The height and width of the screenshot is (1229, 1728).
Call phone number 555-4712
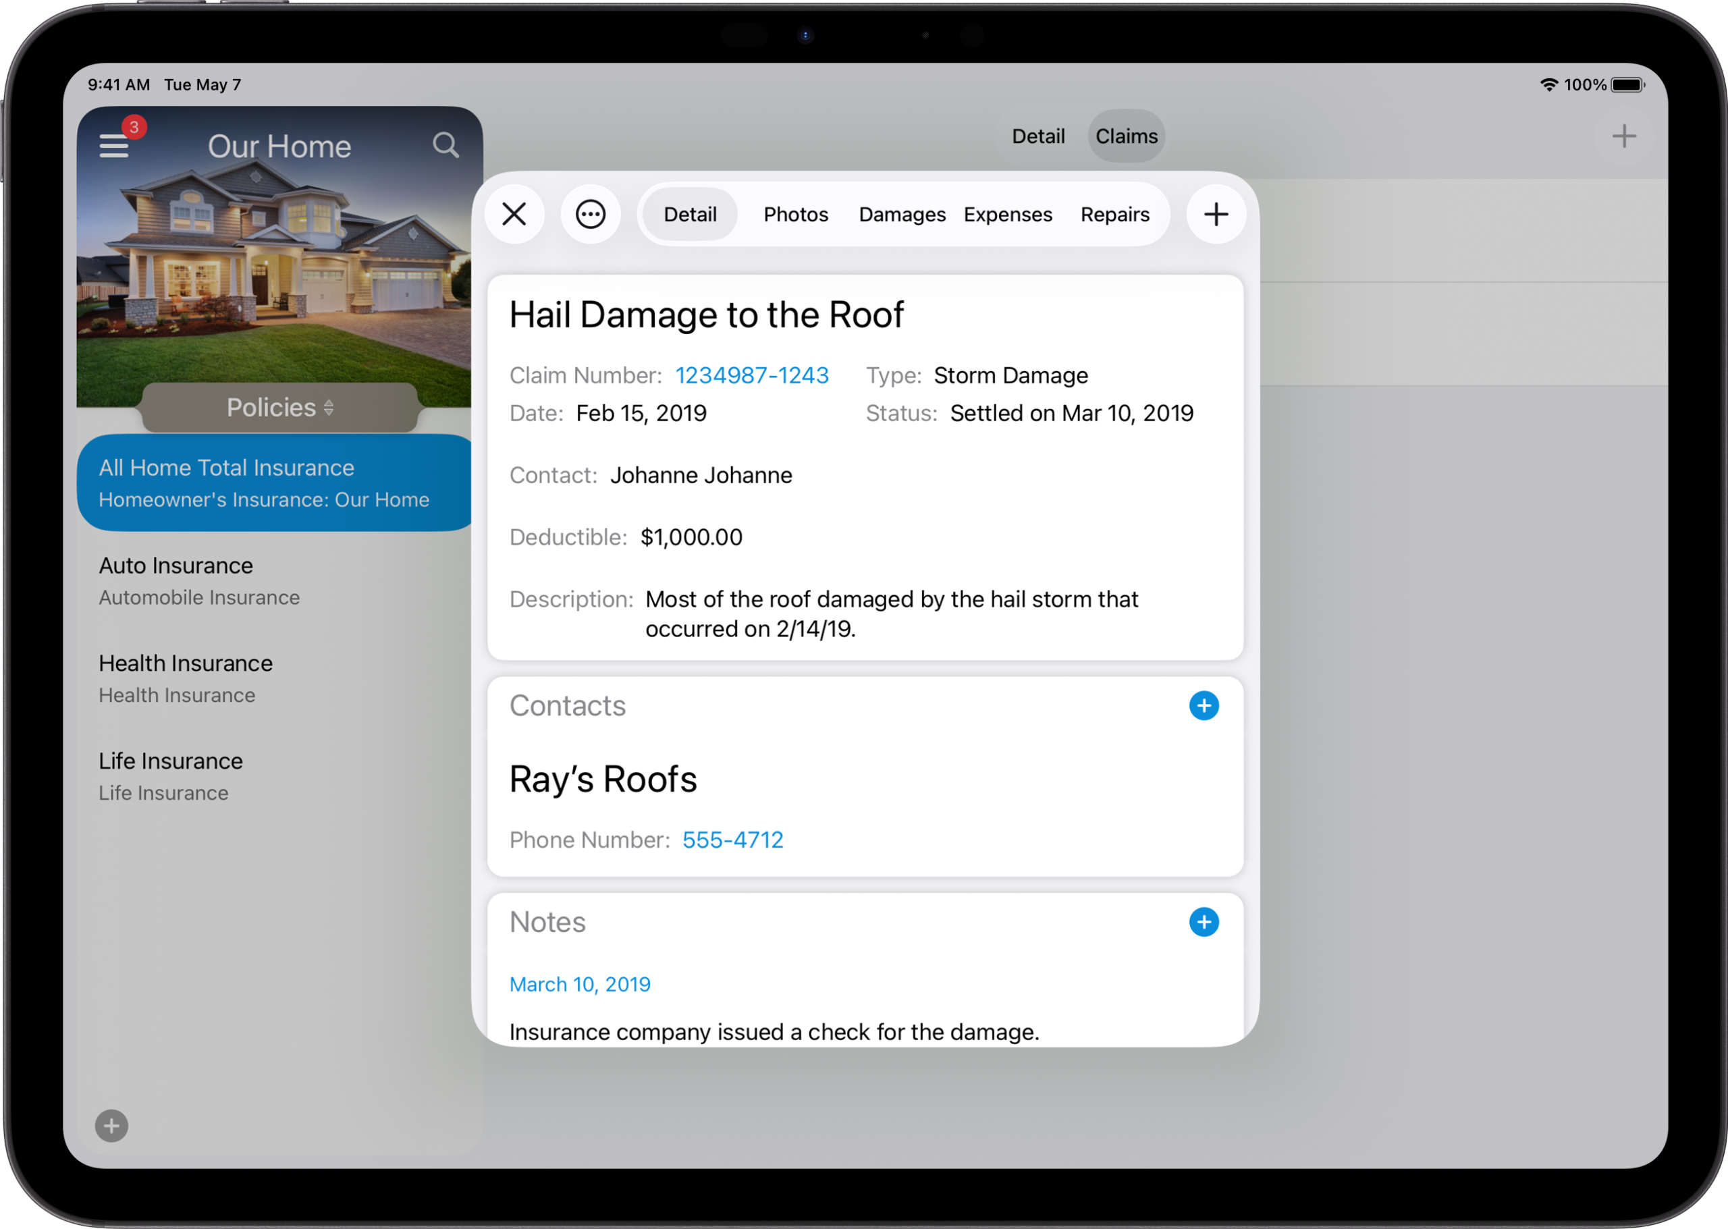click(732, 840)
